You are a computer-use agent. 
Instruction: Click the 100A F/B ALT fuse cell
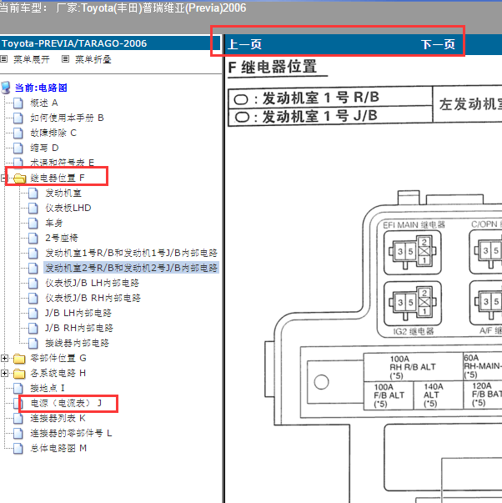pos(389,395)
